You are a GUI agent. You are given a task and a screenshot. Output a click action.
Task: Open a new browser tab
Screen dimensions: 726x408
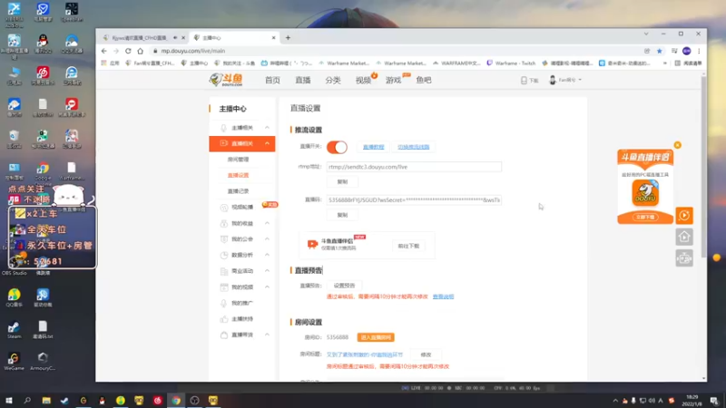point(288,38)
